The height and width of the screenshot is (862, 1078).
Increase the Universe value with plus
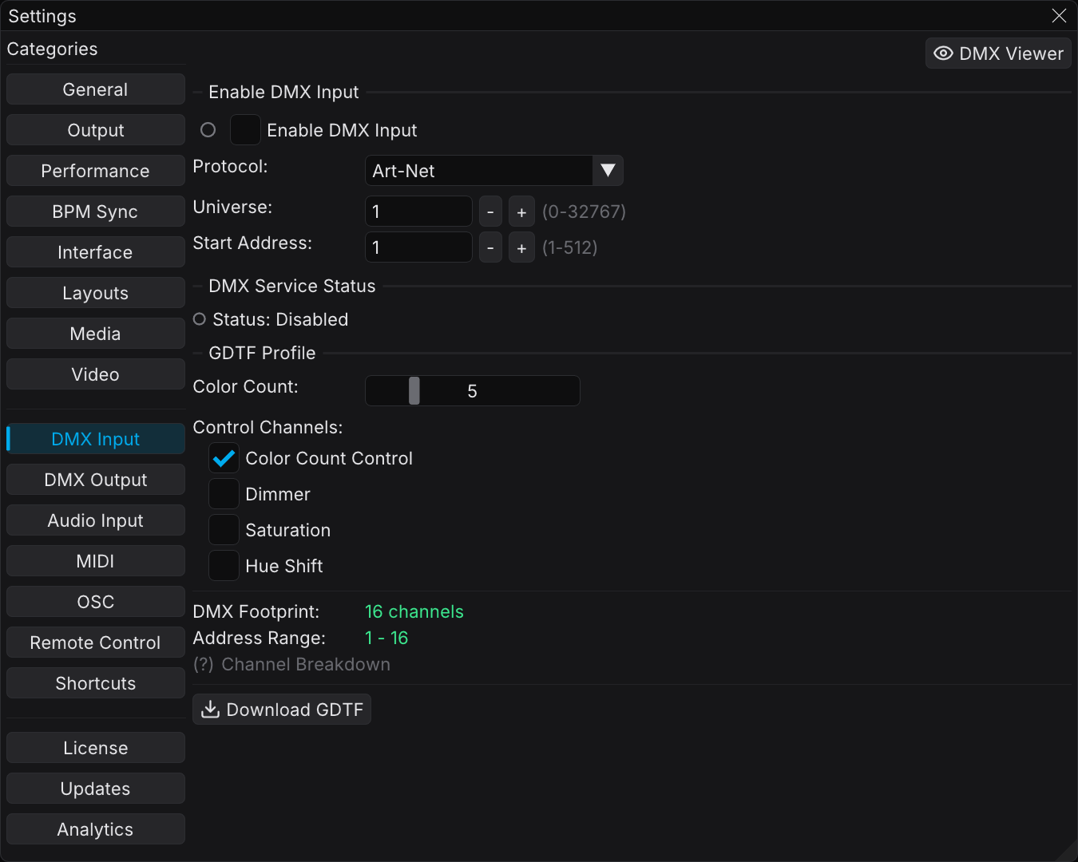(x=521, y=212)
